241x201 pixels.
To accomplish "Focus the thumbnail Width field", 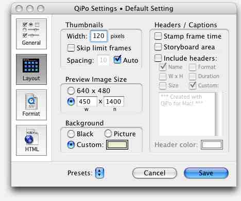I will point(99,36).
